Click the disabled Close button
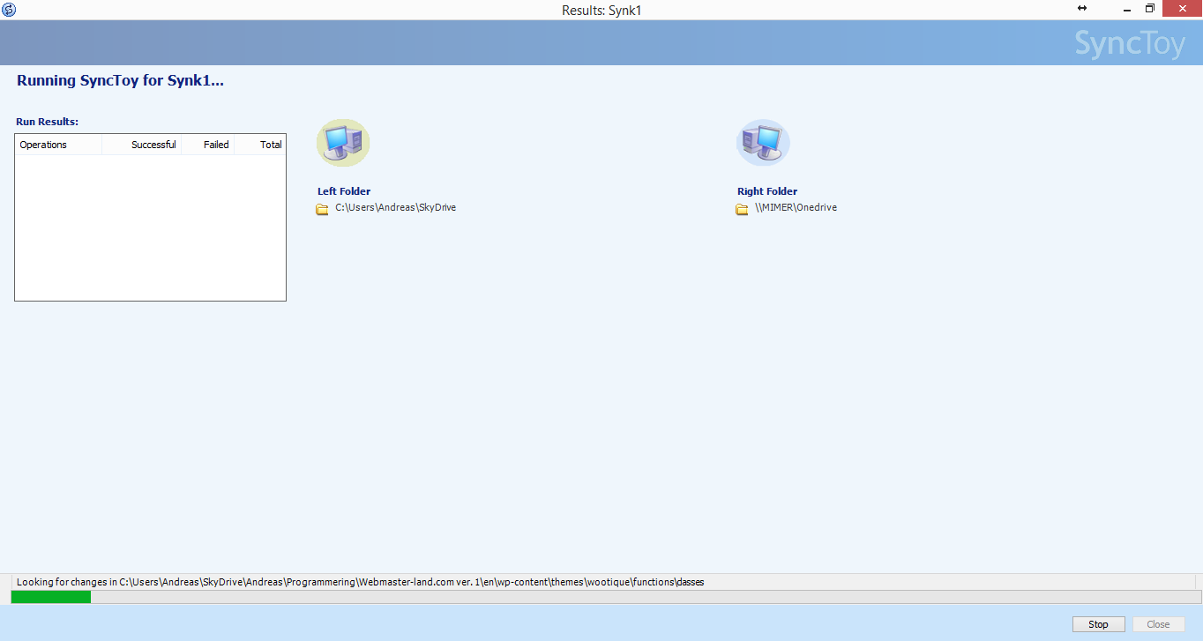Viewport: 1203px width, 641px height. [x=1158, y=624]
